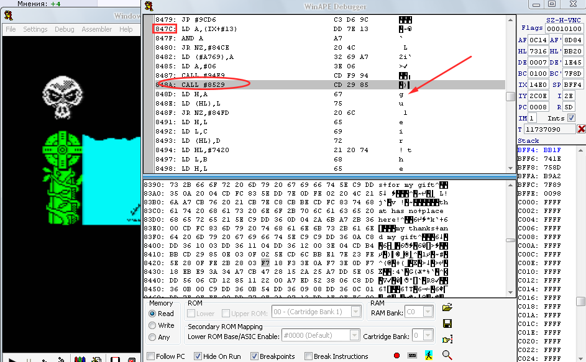Toggle the Breakpoints checkbox
The width and height of the screenshot is (586, 362).
254,356
